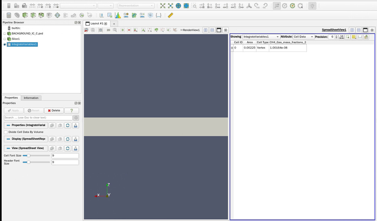
Task: Add a new layout tab with plus
Action: click(114, 24)
